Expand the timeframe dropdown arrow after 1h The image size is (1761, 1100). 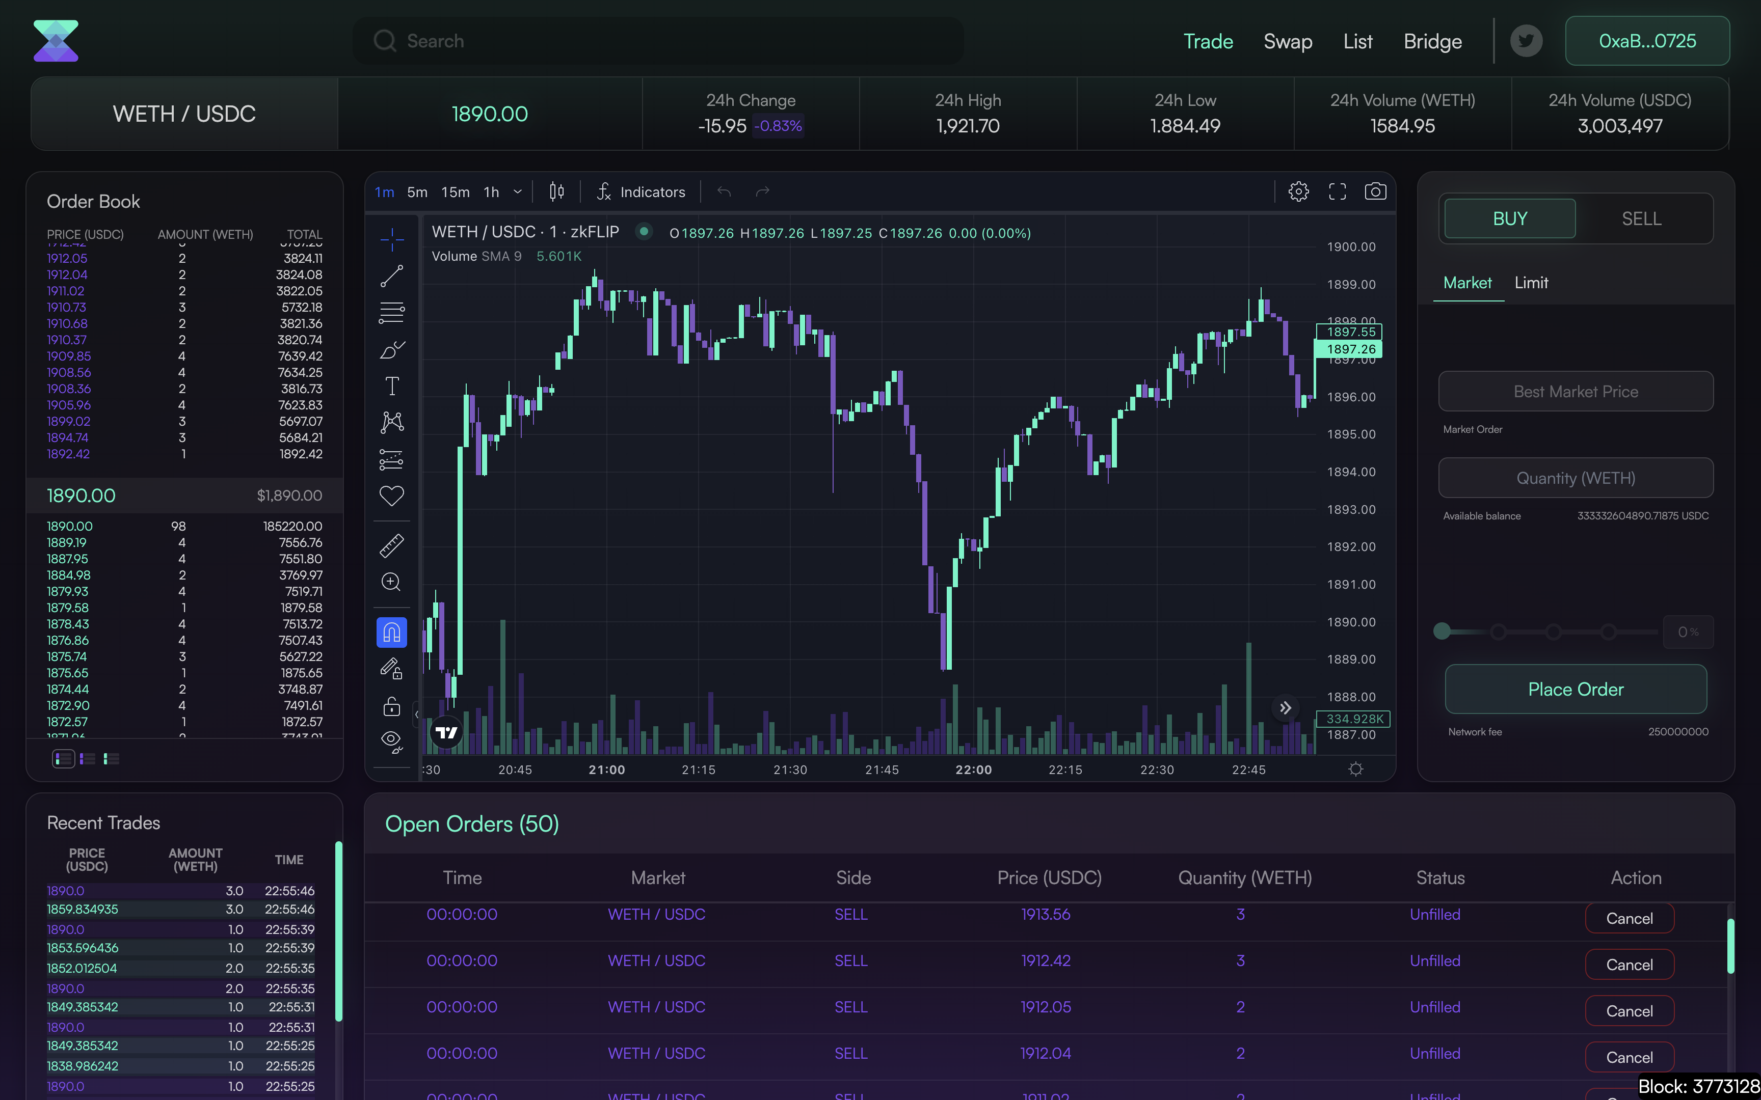[517, 192]
